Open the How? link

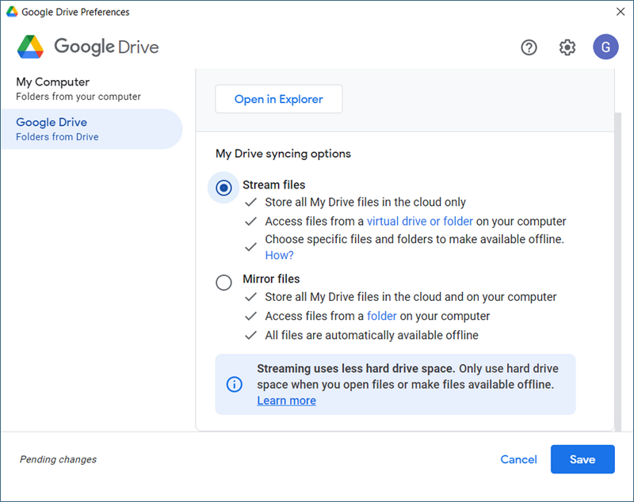coord(279,255)
